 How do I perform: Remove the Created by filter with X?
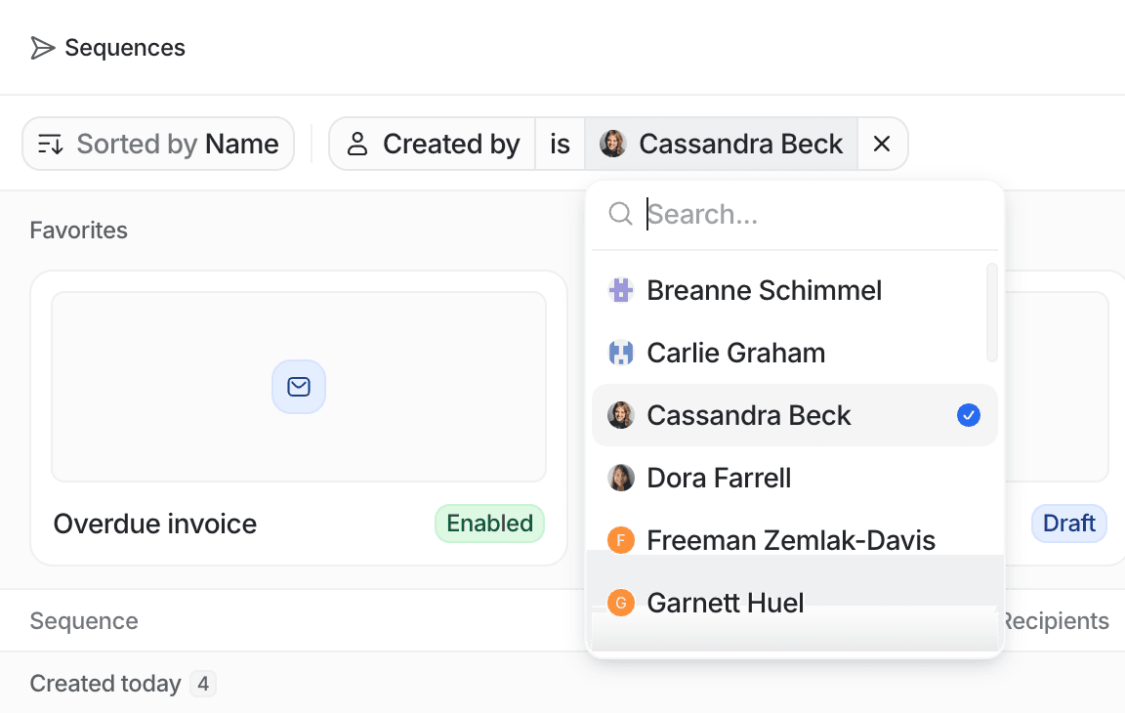click(882, 145)
